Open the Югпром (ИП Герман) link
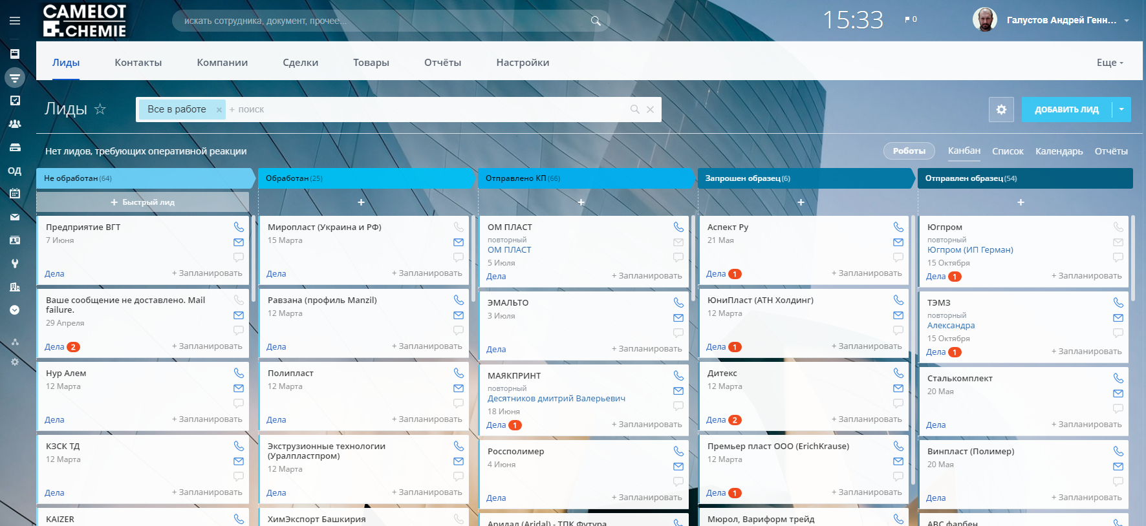 click(x=970, y=250)
